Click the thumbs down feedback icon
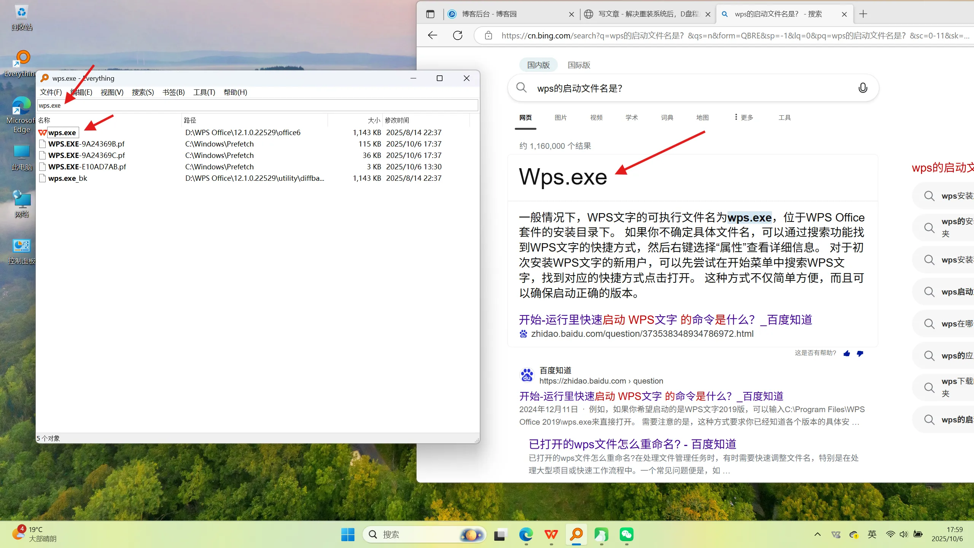The width and height of the screenshot is (974, 548). click(x=860, y=354)
